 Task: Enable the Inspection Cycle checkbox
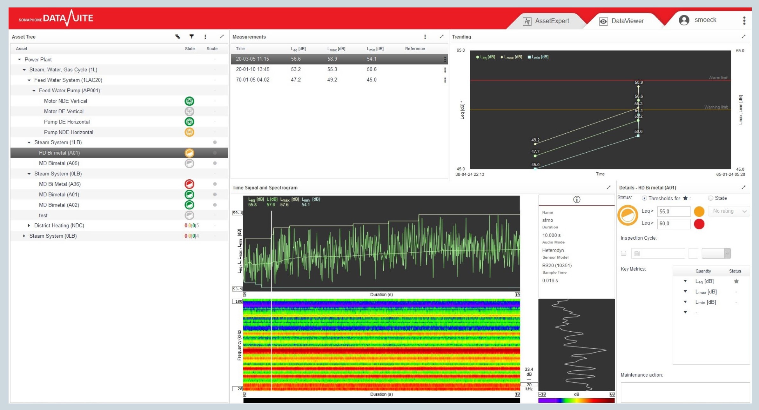pos(623,253)
